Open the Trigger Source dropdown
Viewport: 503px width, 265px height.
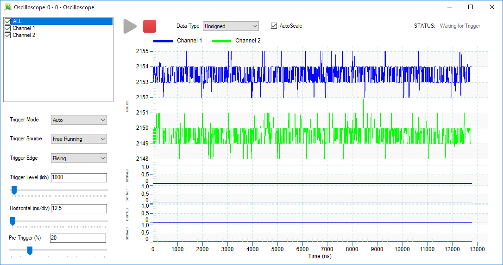[79, 139]
